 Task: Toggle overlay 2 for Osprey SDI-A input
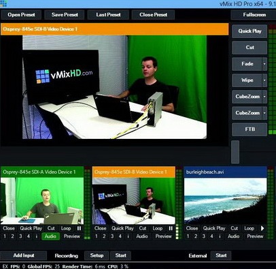tap(12, 236)
